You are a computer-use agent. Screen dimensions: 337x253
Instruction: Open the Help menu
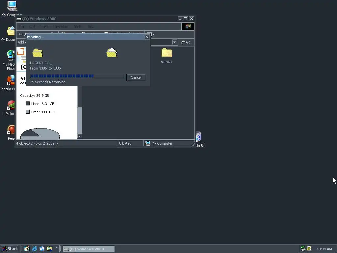coord(90,26)
